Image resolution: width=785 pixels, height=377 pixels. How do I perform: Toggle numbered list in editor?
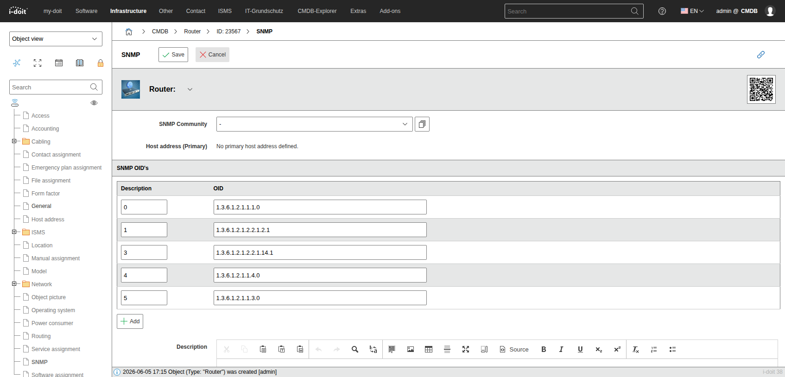click(x=654, y=349)
